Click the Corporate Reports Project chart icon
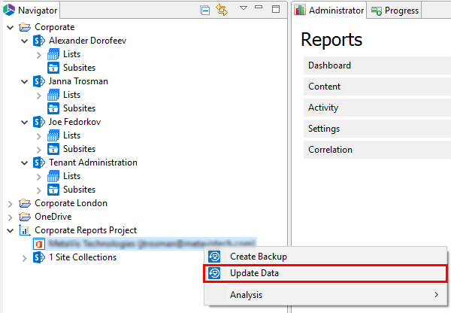Screen dimensions: 451x313 (25, 230)
